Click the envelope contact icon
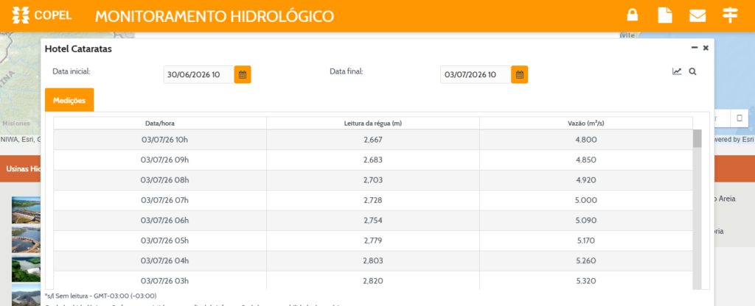Viewport: 755px width, 306px height. 697,16
